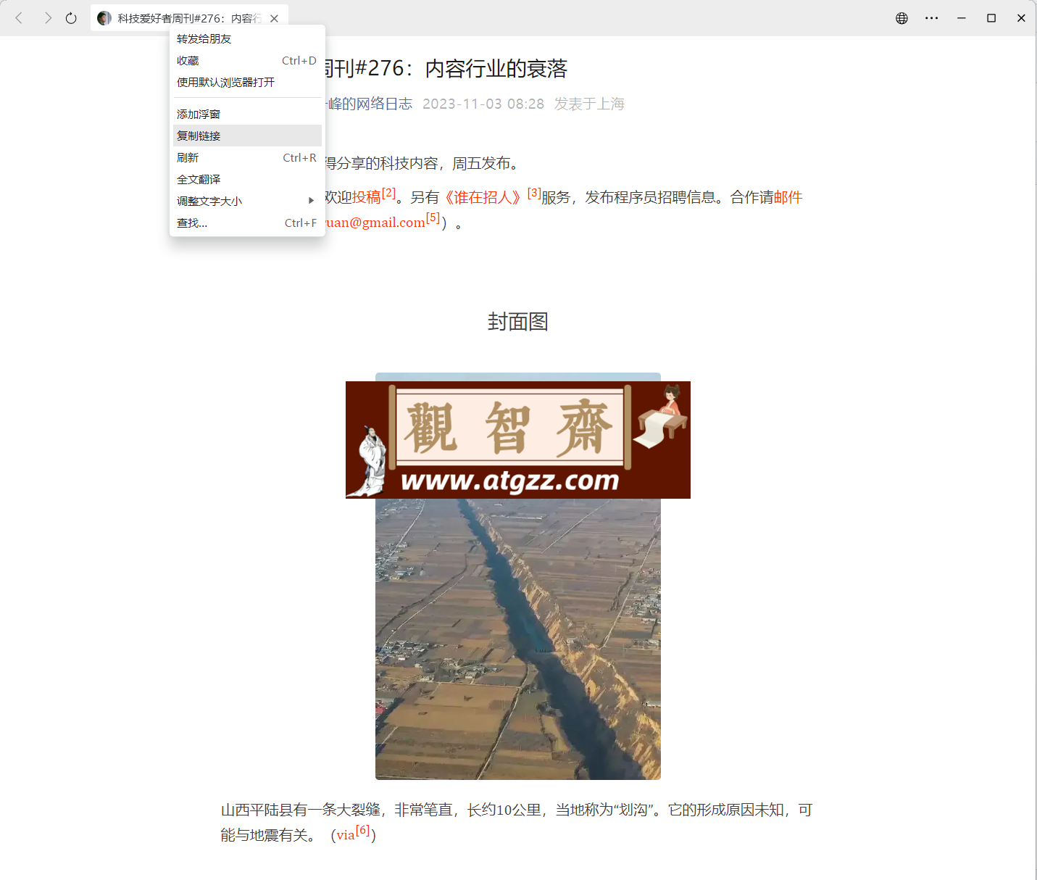Go forward with the right arrow icon
The width and height of the screenshot is (1037, 880).
coord(48,18)
